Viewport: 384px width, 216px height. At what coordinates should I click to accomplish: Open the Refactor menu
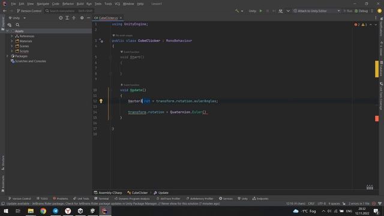(x=68, y=4)
